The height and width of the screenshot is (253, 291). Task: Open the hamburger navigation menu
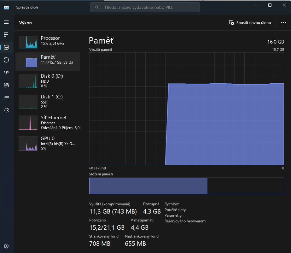pyautogui.click(x=6, y=22)
